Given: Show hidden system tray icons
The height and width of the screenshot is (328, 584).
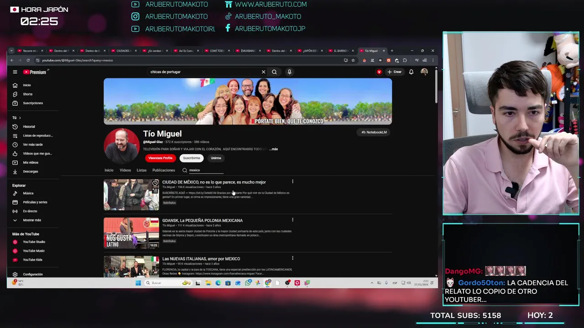Looking at the screenshot, I should pos(372,283).
